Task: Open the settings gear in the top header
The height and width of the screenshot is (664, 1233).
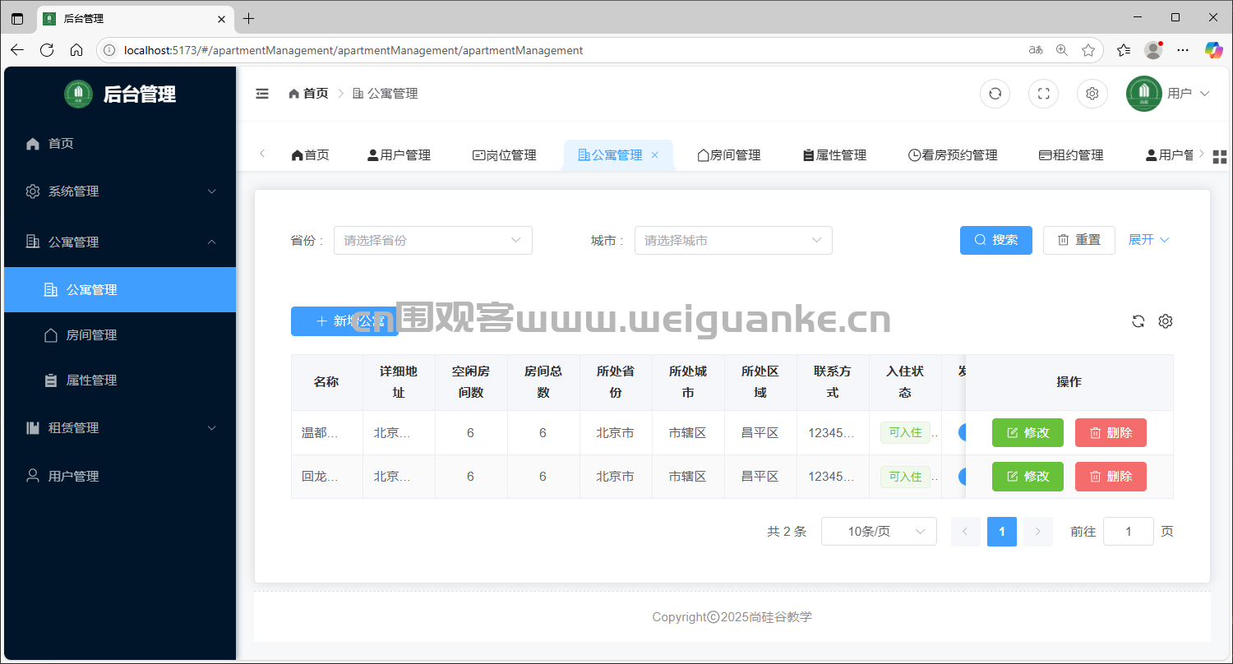Action: coord(1092,94)
